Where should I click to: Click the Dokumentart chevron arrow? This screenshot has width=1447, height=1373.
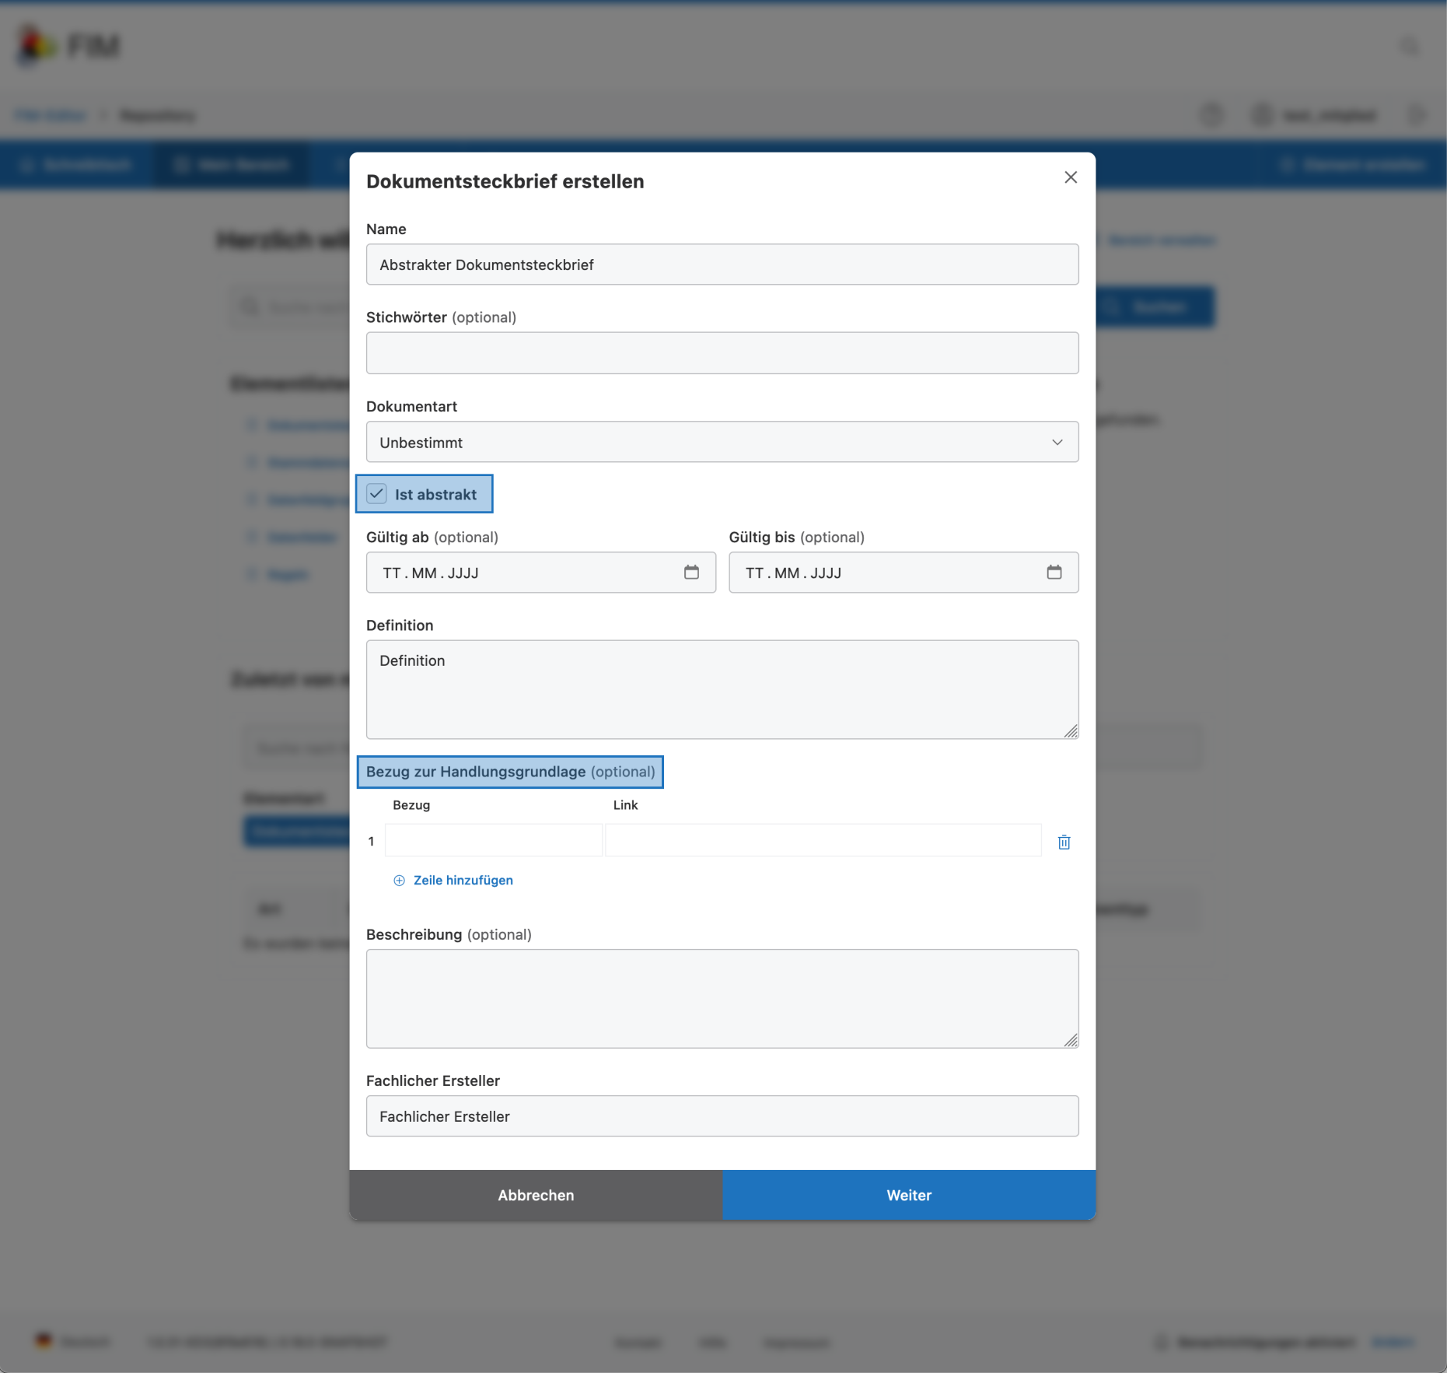(1057, 442)
